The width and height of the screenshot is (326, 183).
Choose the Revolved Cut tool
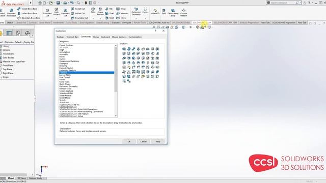point(65,13)
